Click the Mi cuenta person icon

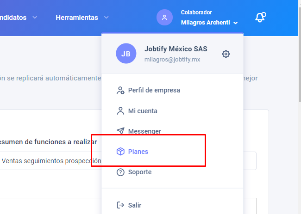click(120, 111)
